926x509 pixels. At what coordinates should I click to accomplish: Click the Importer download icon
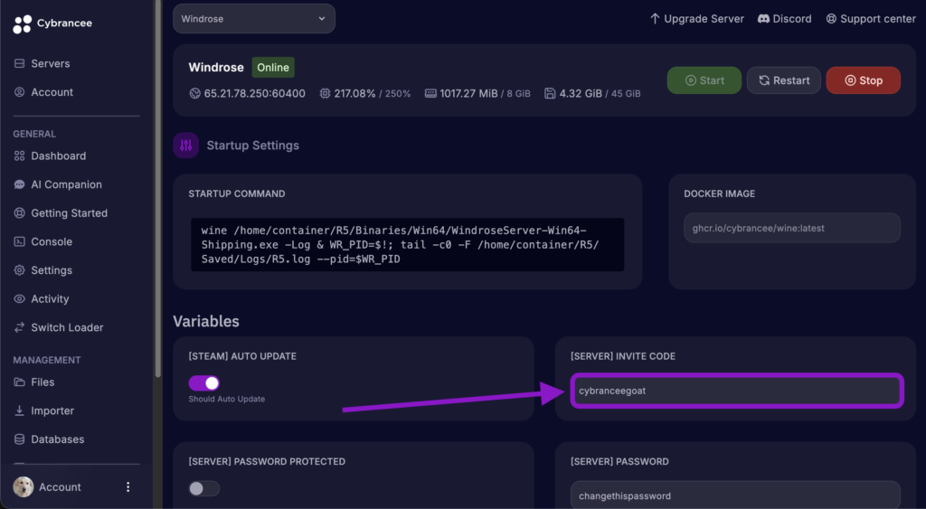pyautogui.click(x=20, y=410)
